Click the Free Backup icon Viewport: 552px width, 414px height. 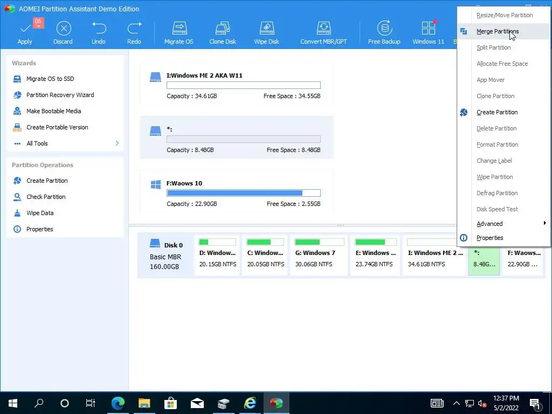[384, 28]
